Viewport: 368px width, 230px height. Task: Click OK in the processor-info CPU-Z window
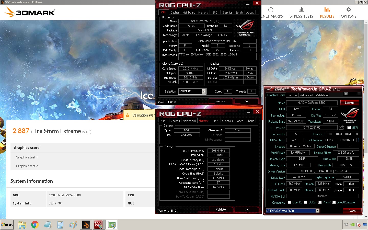tap(246, 101)
